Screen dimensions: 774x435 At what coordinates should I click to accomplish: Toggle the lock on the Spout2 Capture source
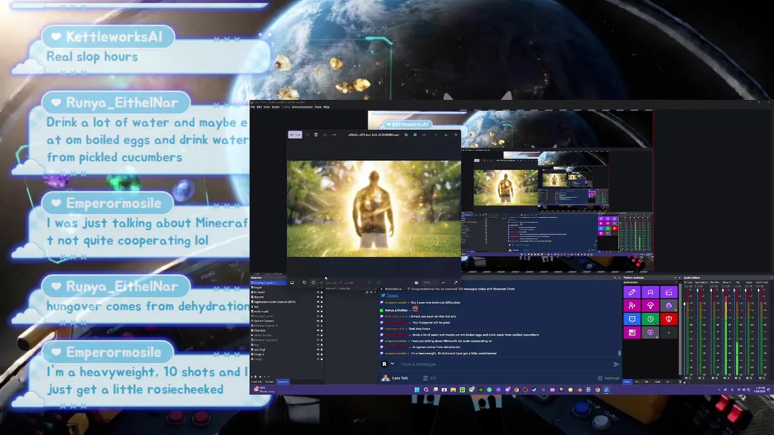(x=322, y=321)
